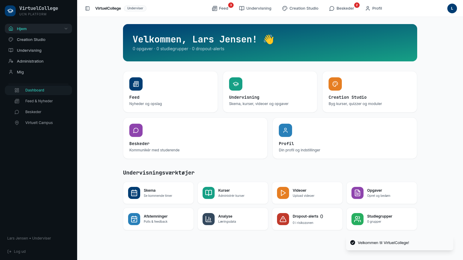
Task: Open the Opgaver tool card
Action: [x=382, y=193]
